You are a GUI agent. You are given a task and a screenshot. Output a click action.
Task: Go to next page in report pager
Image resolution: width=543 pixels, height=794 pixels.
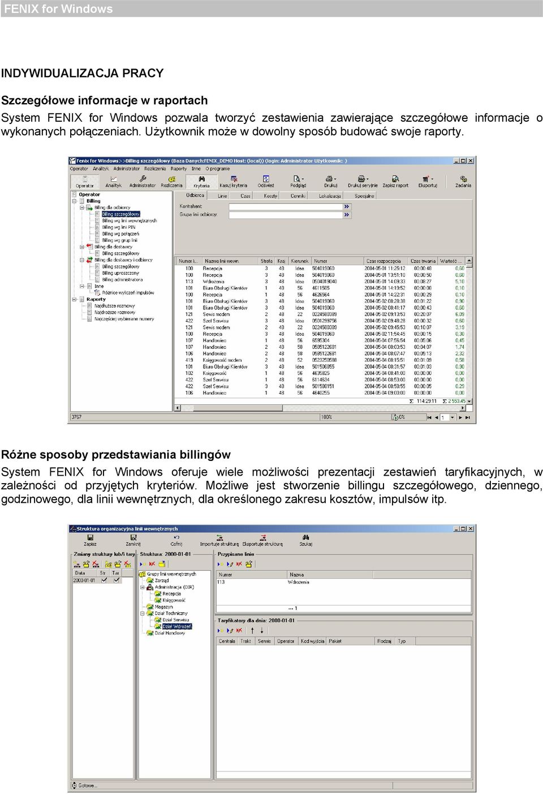pos(460,417)
